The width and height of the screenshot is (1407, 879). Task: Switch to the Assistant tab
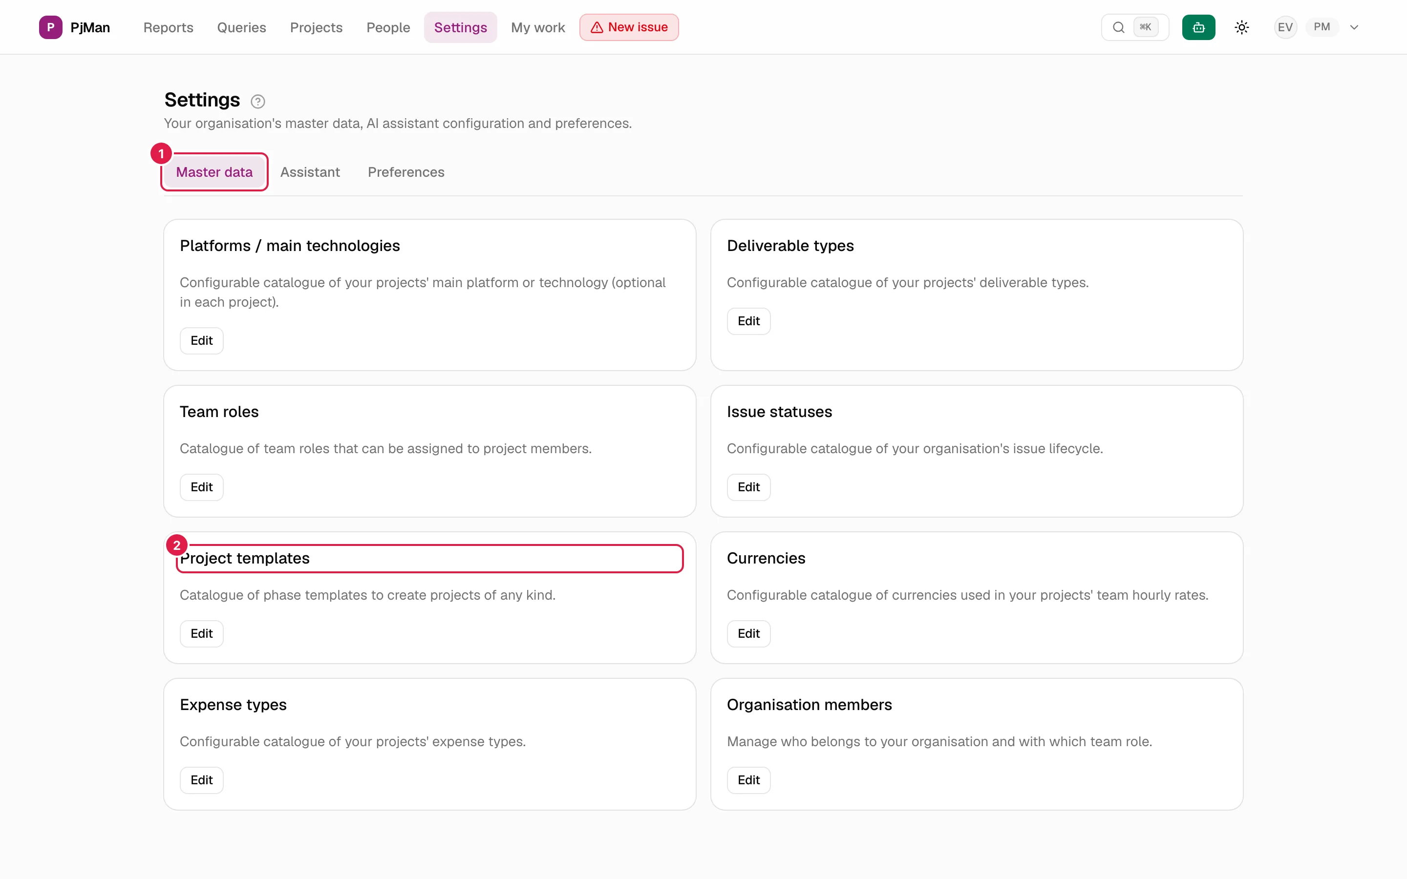click(310, 172)
